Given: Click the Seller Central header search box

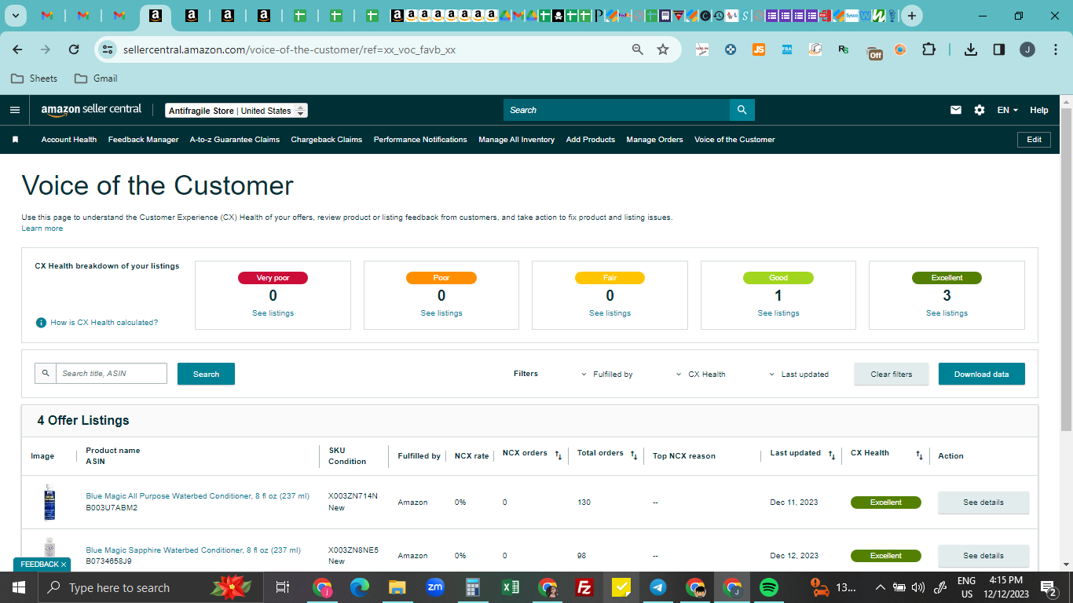Looking at the screenshot, I should pyautogui.click(x=617, y=110).
